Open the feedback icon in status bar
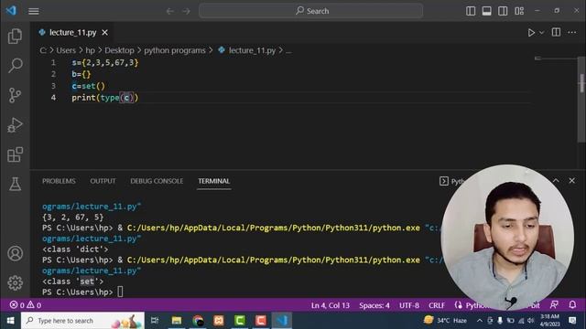586x329 pixels. [554, 305]
